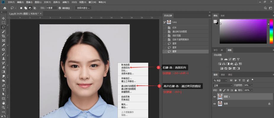Open the 滤镜(T) menu

pyautogui.click(x=66, y=2)
